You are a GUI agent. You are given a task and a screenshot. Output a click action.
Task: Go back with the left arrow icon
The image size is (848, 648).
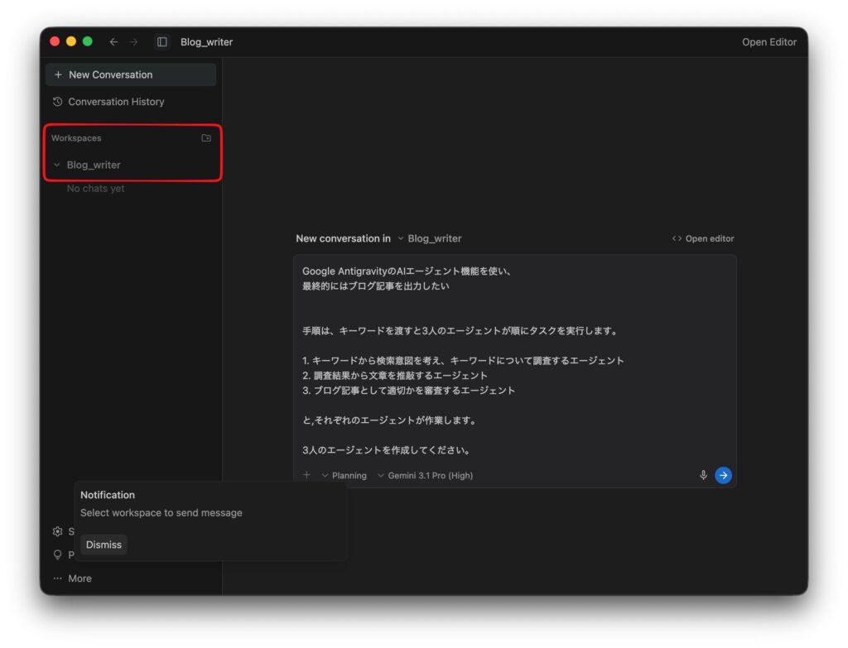click(x=113, y=42)
